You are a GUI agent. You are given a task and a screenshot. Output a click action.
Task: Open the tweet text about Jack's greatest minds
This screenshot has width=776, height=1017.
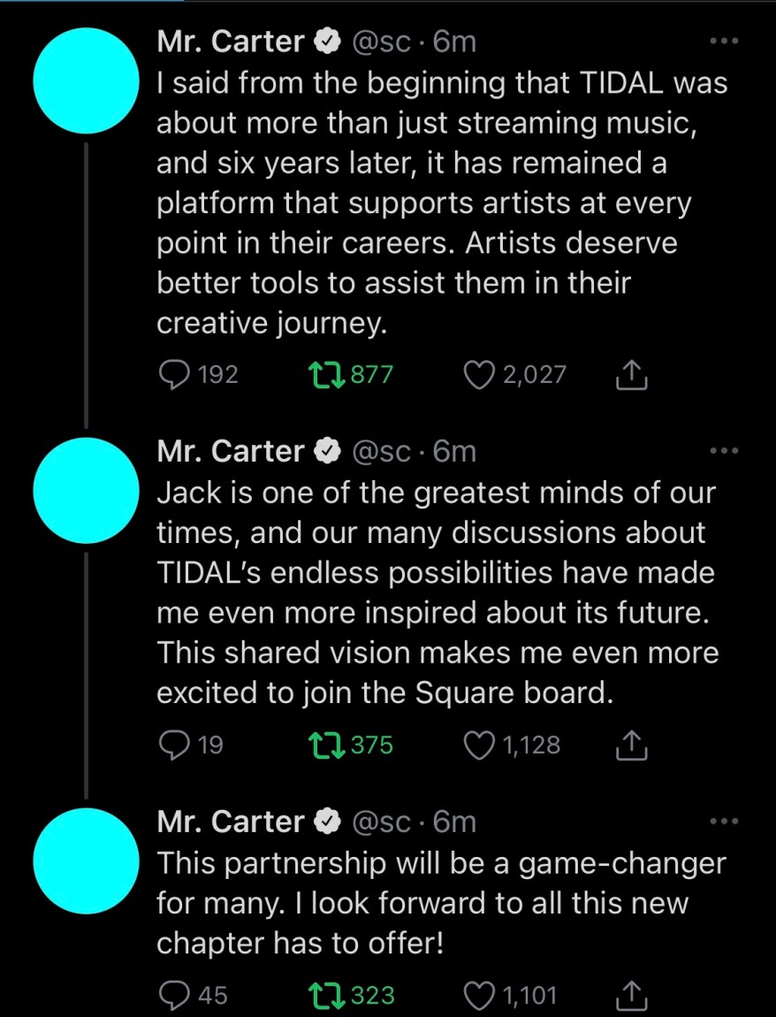[x=437, y=593]
